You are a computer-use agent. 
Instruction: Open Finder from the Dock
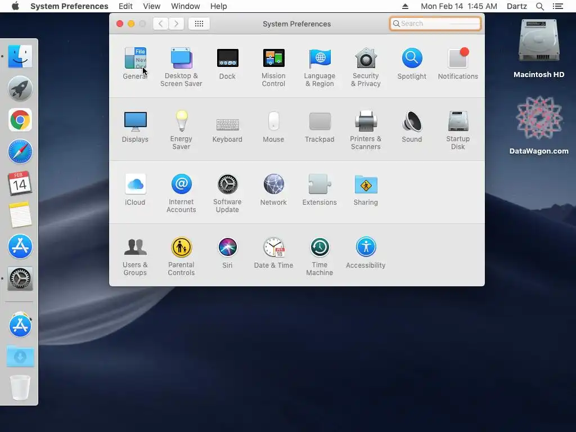coord(20,56)
